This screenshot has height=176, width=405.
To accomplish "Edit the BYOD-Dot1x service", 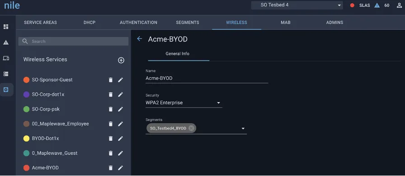I will [120, 139].
